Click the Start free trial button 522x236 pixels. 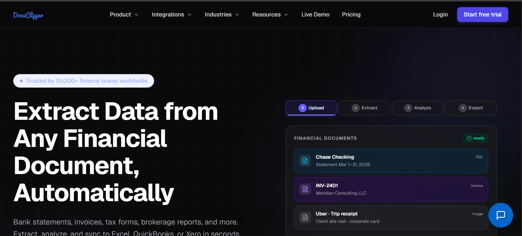pos(483,15)
